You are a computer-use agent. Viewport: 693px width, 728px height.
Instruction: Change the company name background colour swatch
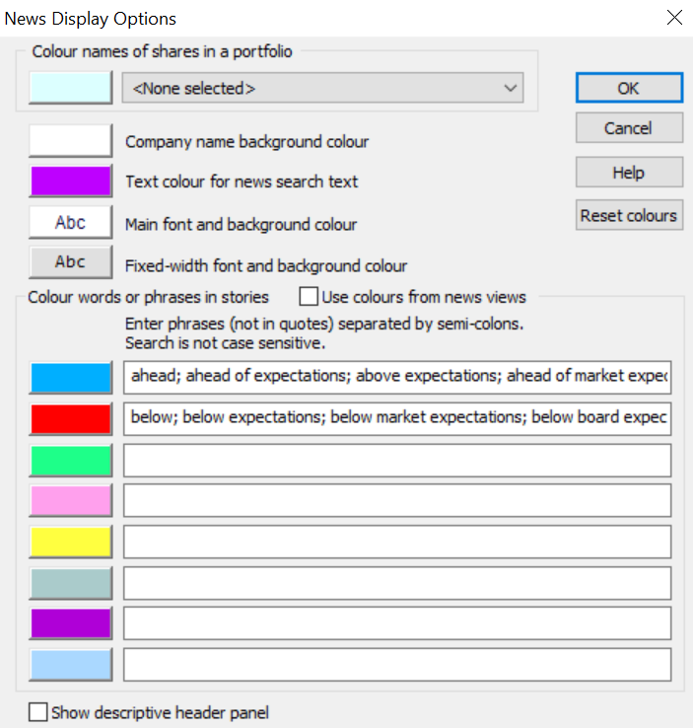71,141
